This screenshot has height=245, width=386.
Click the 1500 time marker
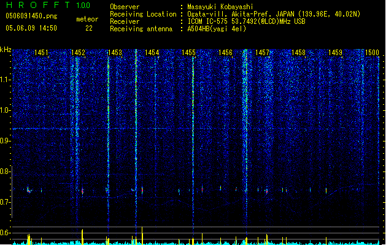[372, 53]
